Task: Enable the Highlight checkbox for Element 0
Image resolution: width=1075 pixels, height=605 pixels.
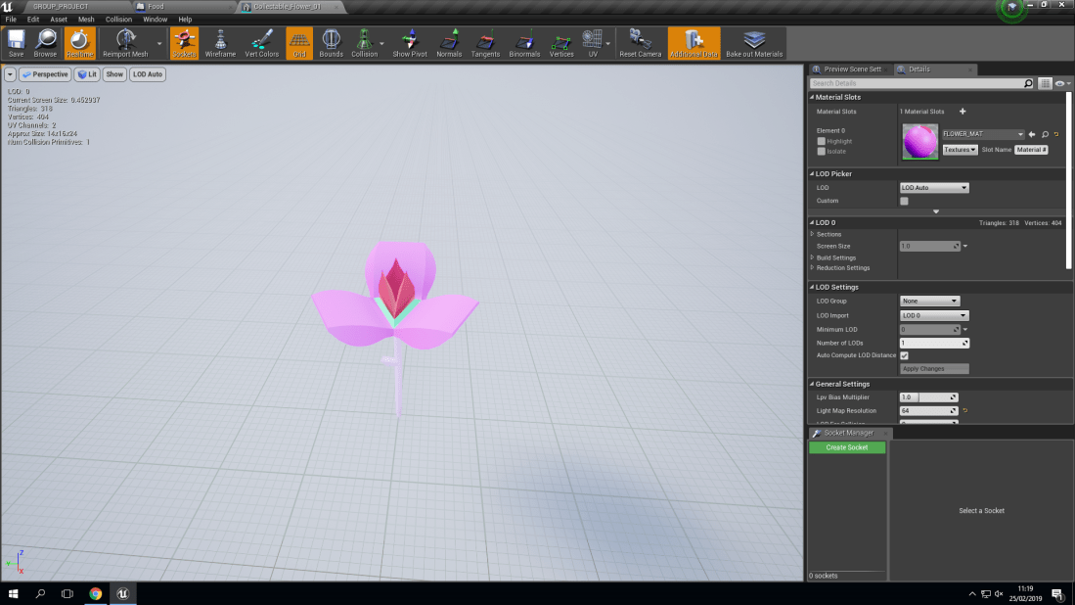Action: pos(822,141)
